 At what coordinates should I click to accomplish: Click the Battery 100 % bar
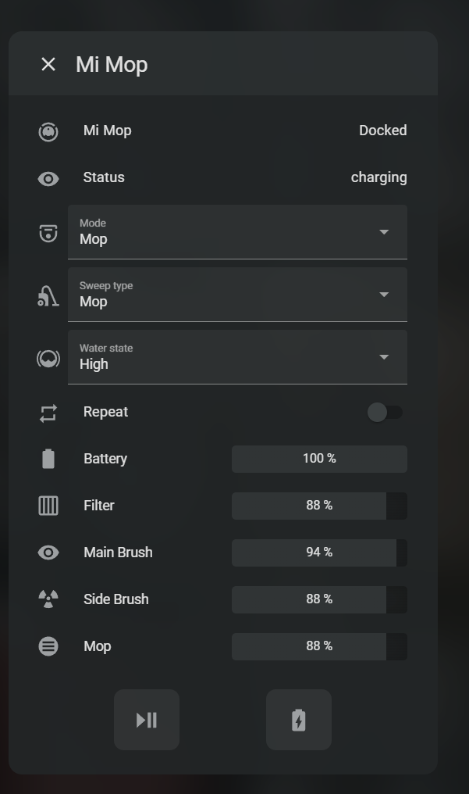tap(319, 459)
